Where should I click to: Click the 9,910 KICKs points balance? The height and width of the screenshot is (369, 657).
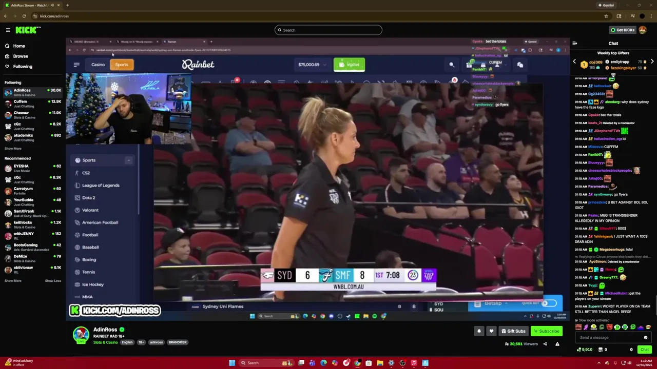(x=585, y=350)
